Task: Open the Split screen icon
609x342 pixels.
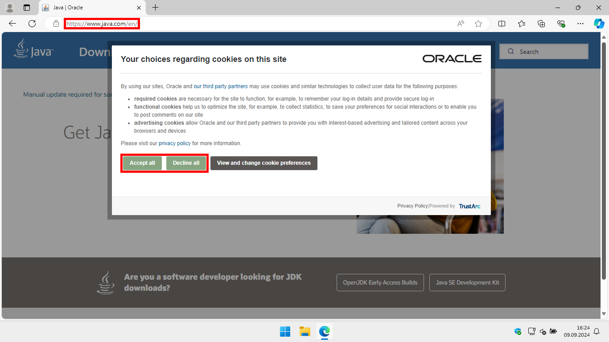Action: click(x=502, y=24)
